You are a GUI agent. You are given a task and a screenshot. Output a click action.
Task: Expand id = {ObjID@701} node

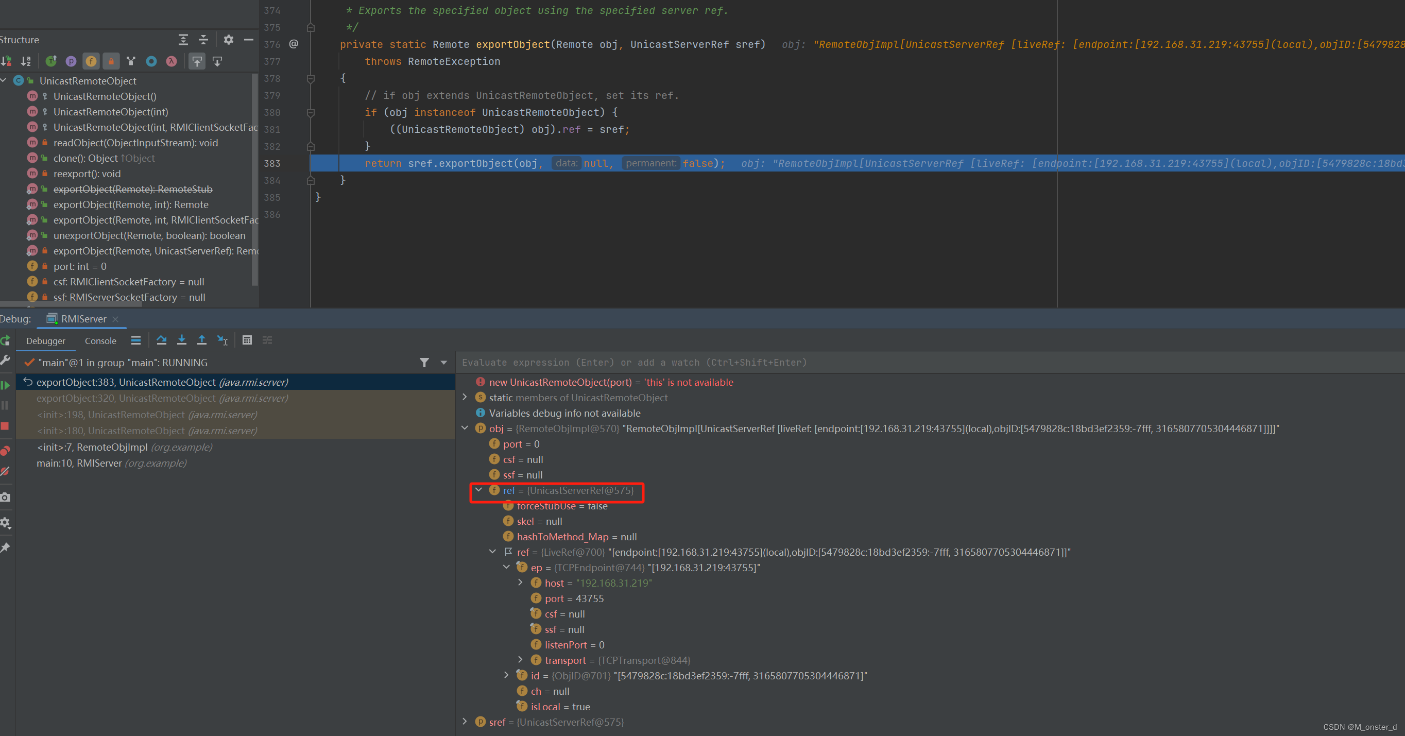[x=507, y=675]
